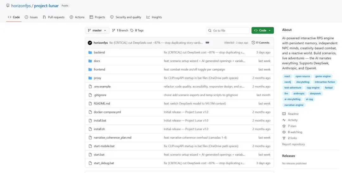Open the frontend folder

click(x=99, y=70)
